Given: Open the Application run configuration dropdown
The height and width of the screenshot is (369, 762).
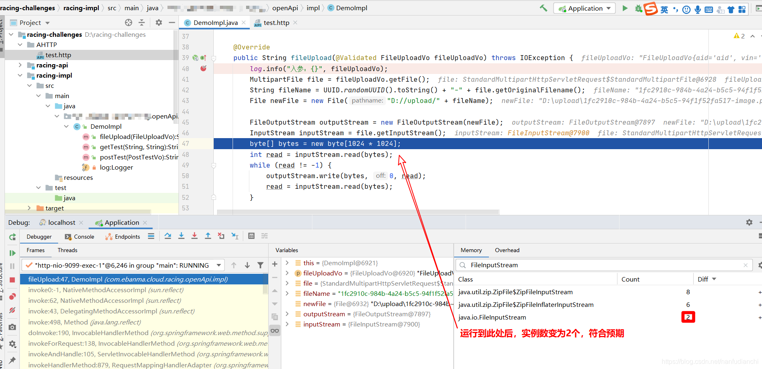Looking at the screenshot, I should pos(584,8).
